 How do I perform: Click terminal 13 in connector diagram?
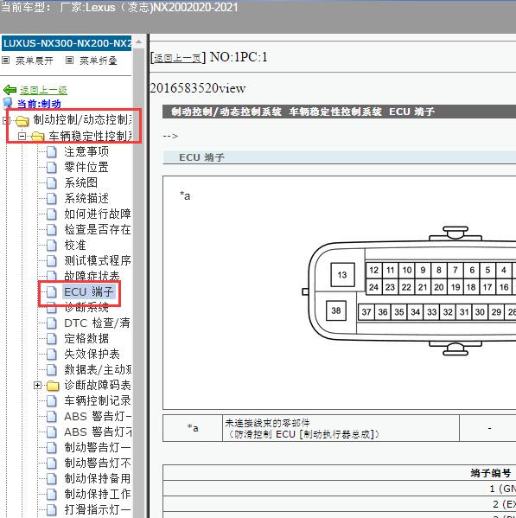pos(342,275)
